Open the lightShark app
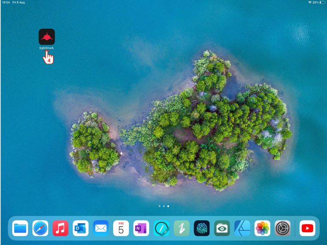This screenshot has height=245, width=327. point(47,37)
